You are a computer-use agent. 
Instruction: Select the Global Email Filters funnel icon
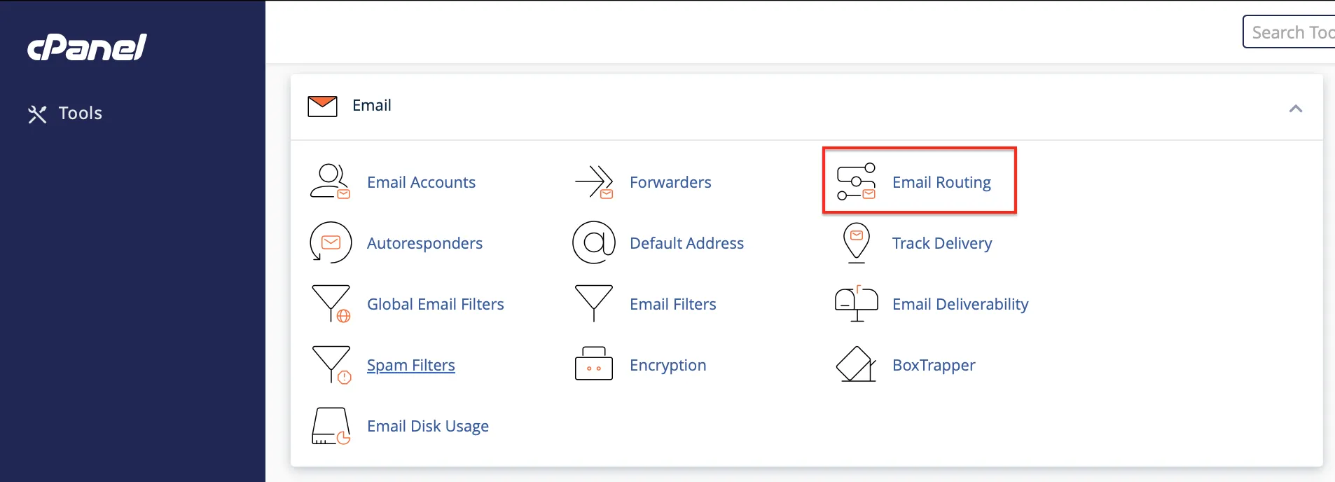pos(330,304)
